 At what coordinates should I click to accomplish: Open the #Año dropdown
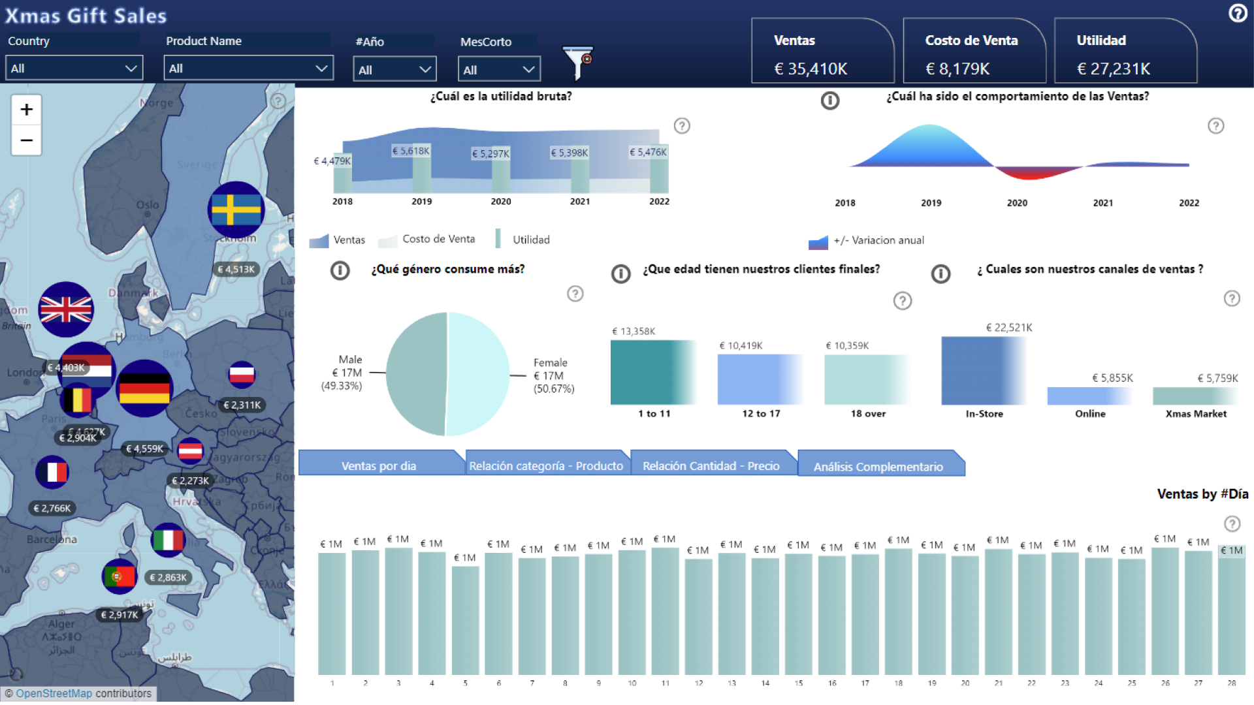(394, 69)
